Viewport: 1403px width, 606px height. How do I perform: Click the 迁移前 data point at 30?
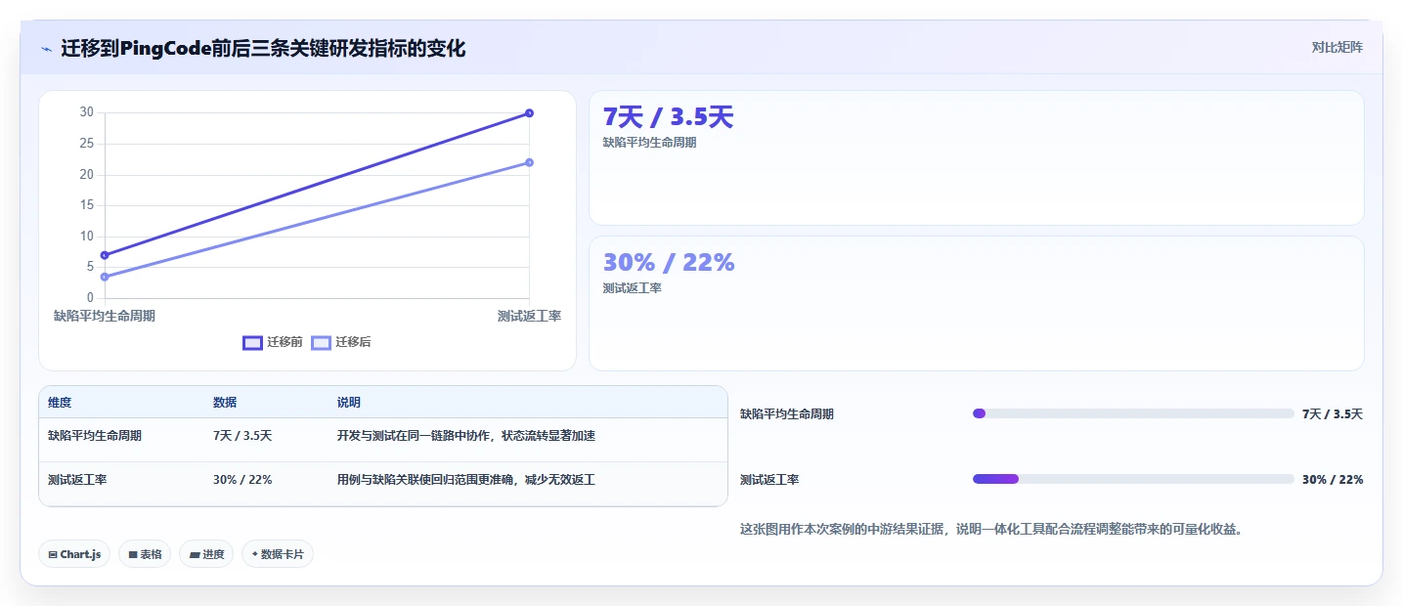click(x=529, y=113)
